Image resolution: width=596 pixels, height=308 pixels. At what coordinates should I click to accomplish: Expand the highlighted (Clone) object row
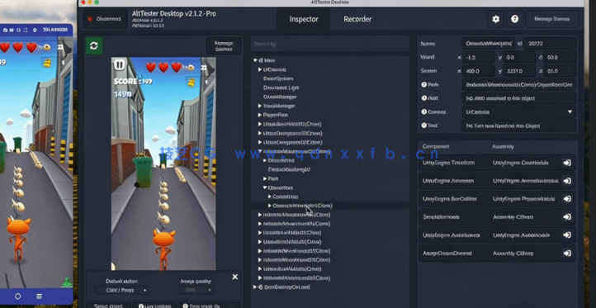(270, 206)
